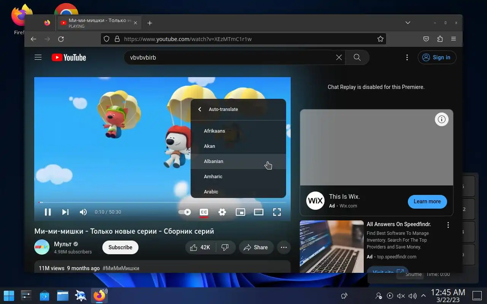The width and height of the screenshot is (487, 304).
Task: Enter full screen mode
Action: (277, 212)
